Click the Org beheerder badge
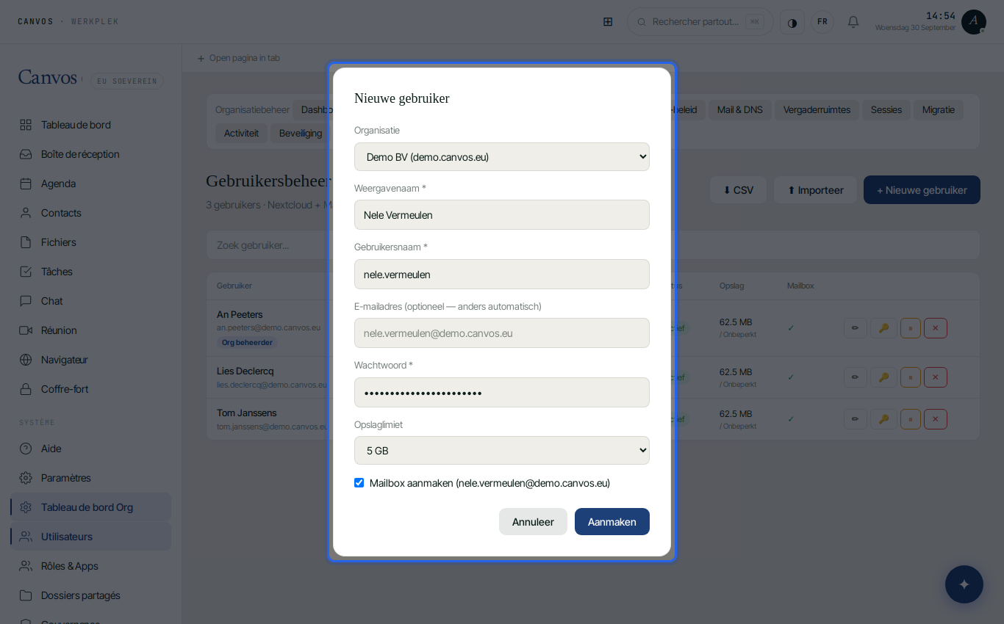Viewport: 1004px width, 624px height. (x=247, y=343)
